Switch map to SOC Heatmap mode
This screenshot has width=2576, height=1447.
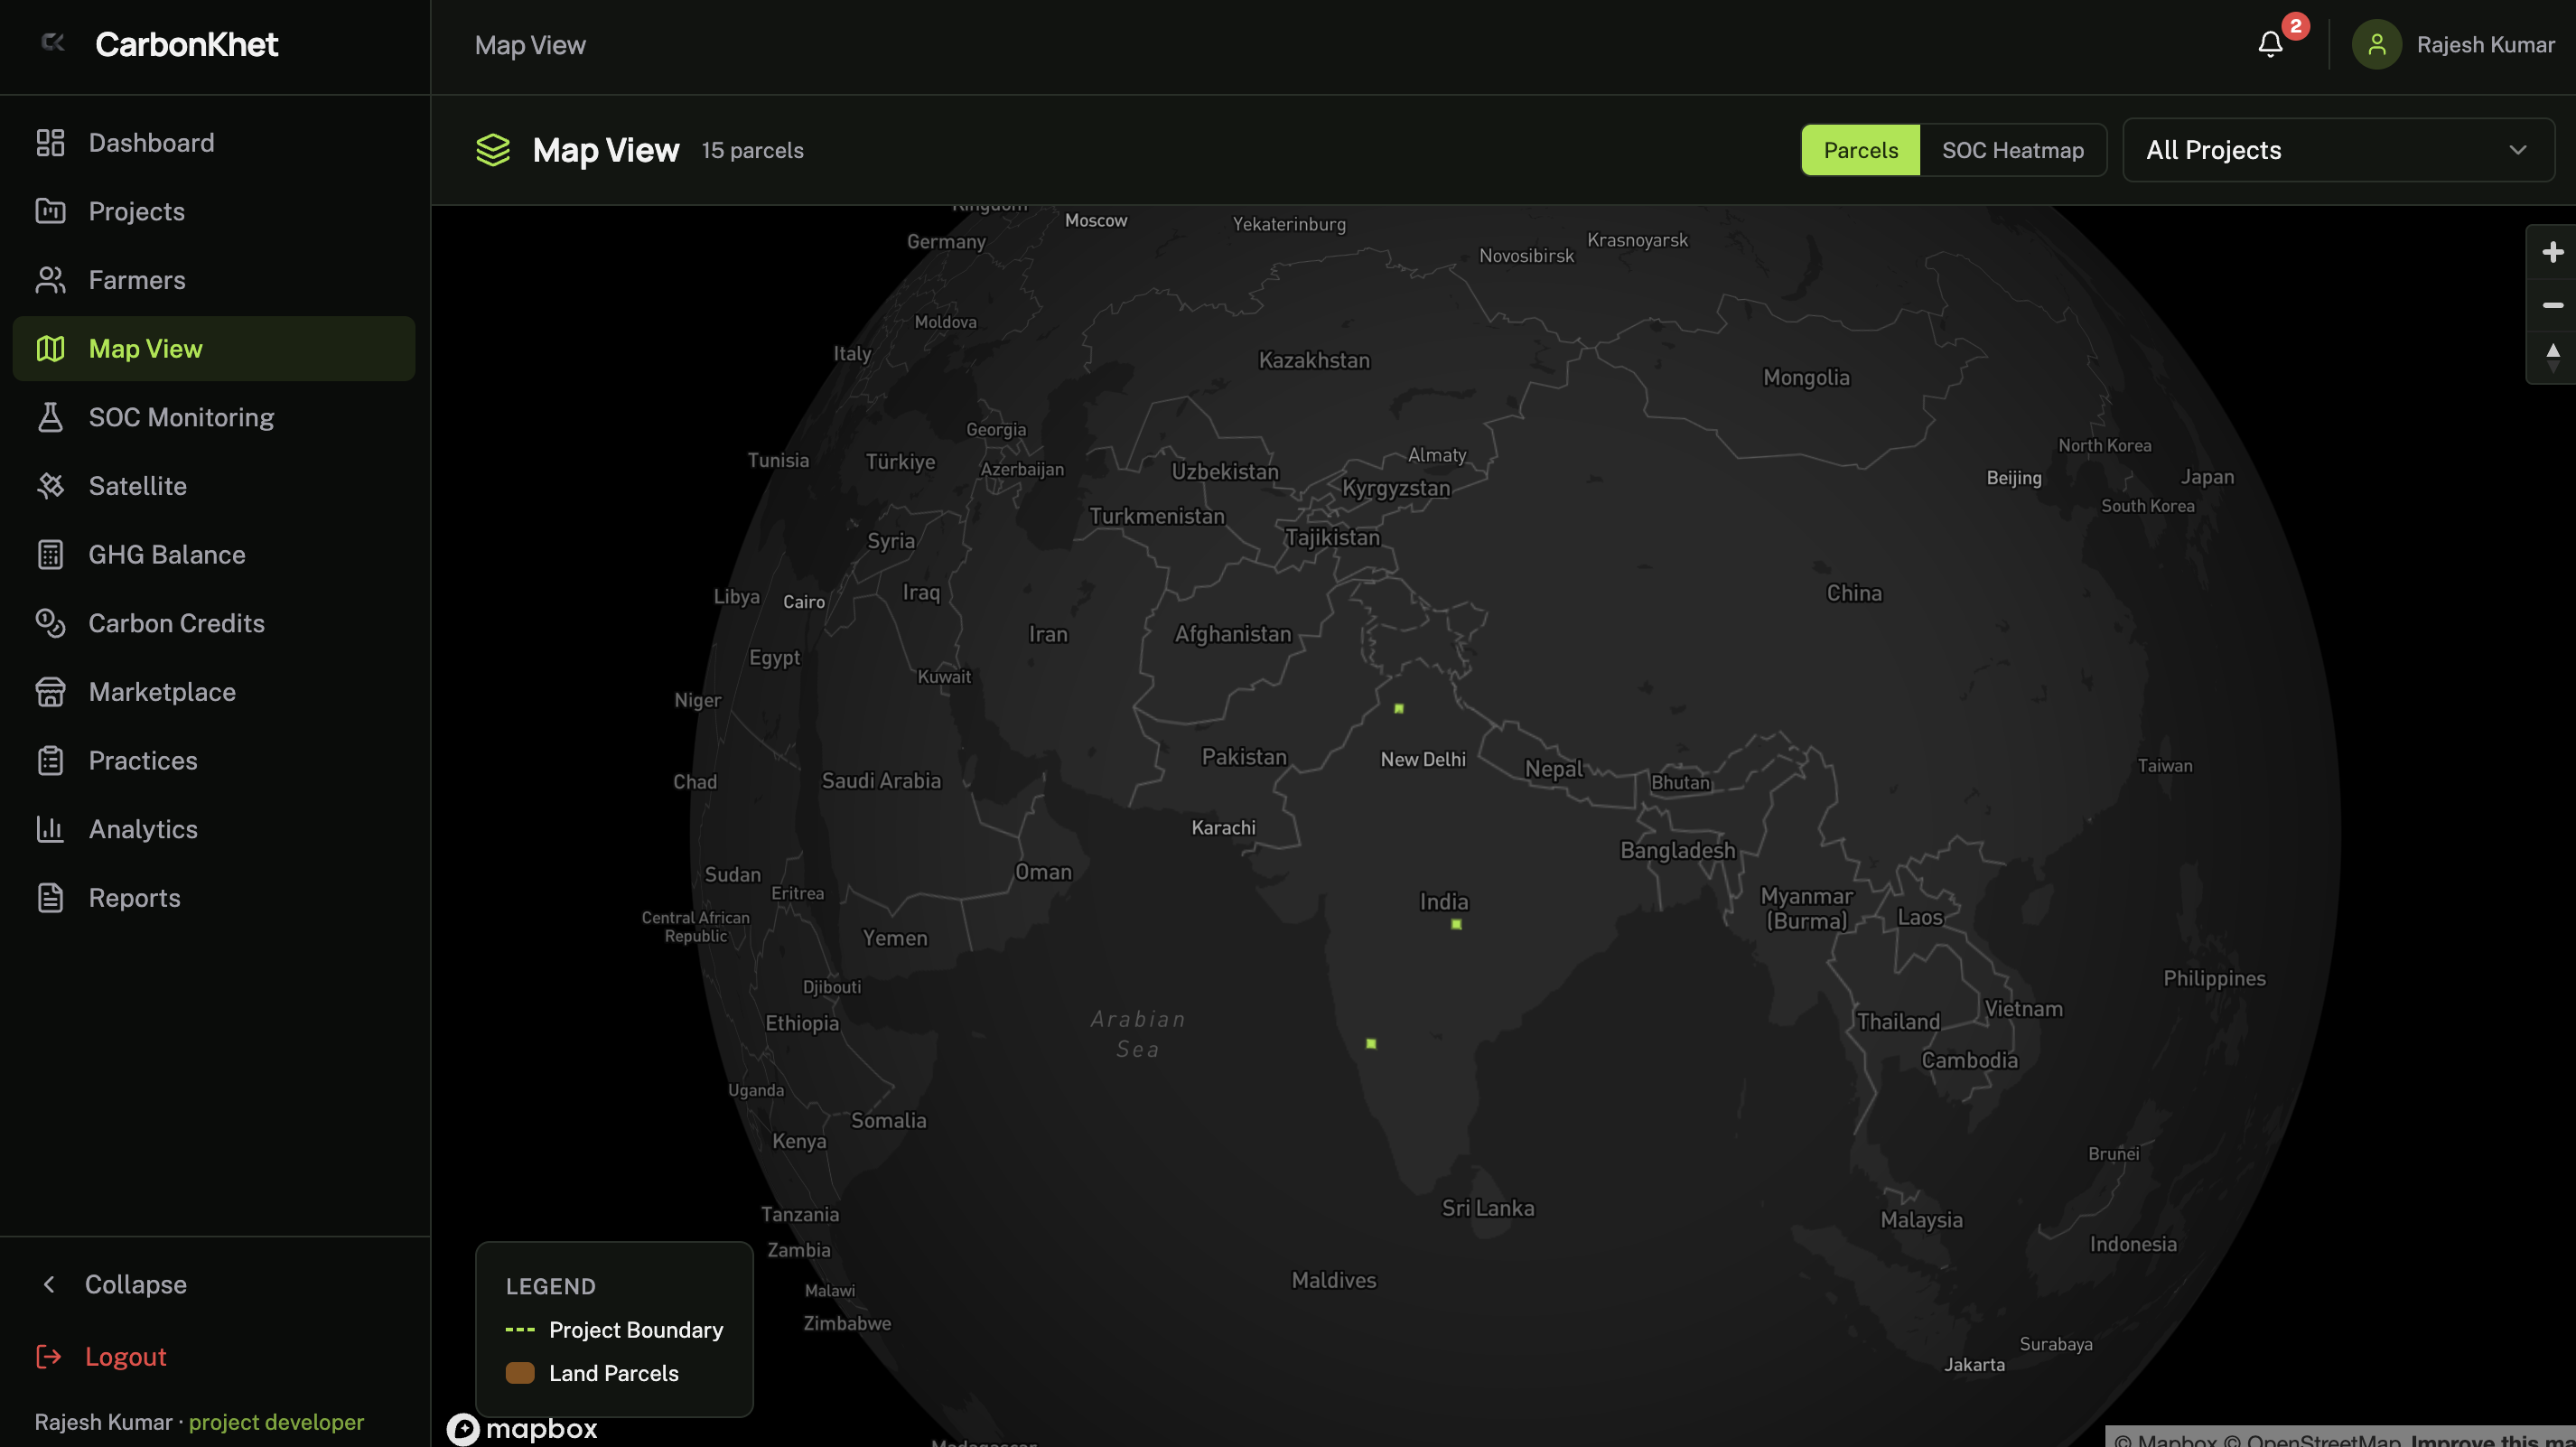2012,150
